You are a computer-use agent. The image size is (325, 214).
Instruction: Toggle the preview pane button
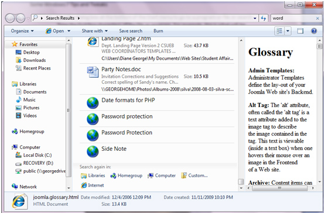click(300, 31)
